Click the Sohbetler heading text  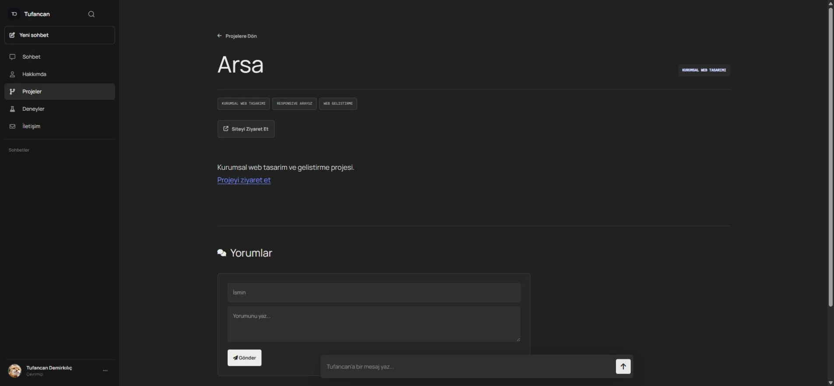click(x=19, y=150)
